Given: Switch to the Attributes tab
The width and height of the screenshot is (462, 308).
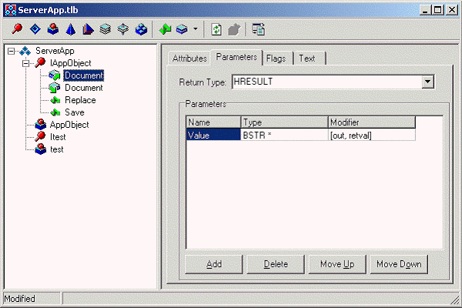Looking at the screenshot, I should pyautogui.click(x=189, y=59).
